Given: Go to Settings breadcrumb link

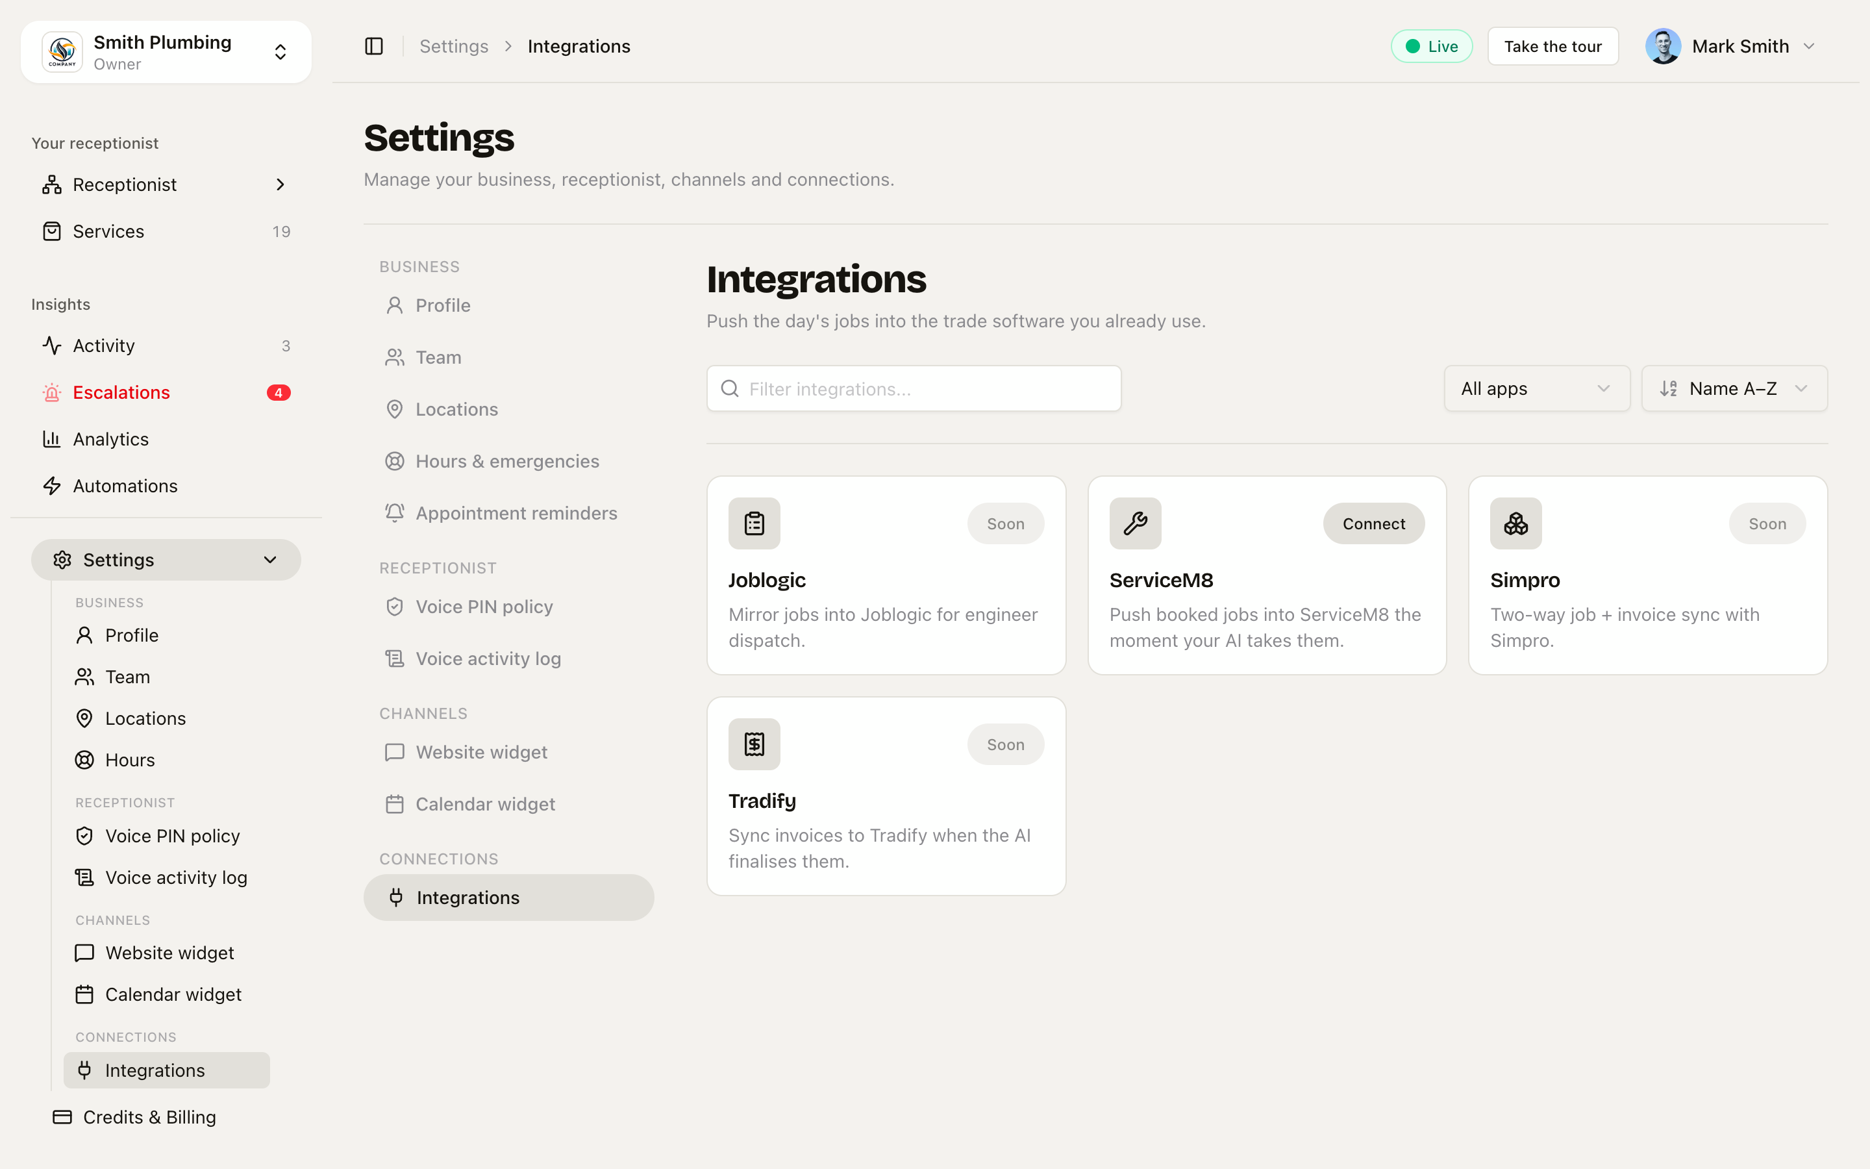Looking at the screenshot, I should point(454,46).
